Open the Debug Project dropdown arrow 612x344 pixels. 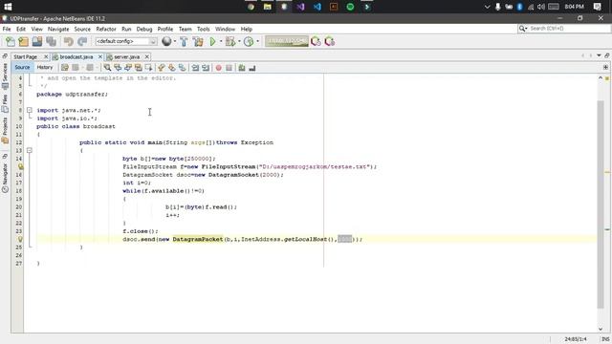pyautogui.click(x=239, y=41)
